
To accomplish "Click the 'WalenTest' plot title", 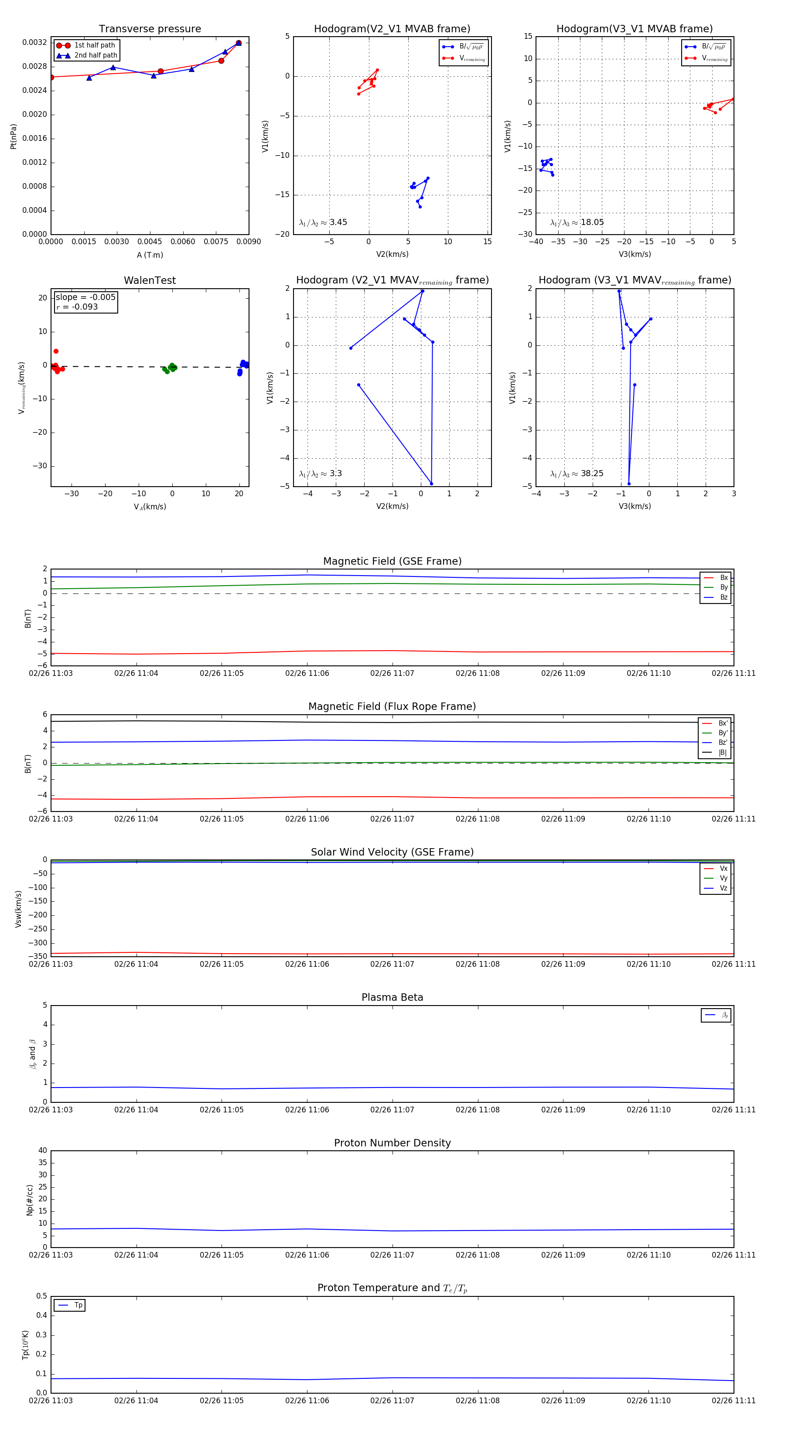I will pyautogui.click(x=150, y=280).
